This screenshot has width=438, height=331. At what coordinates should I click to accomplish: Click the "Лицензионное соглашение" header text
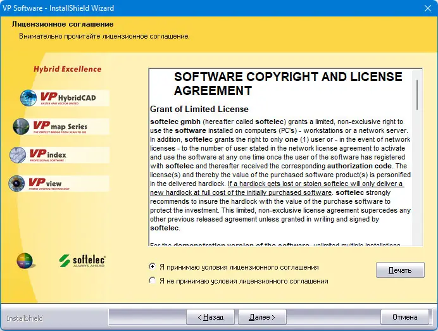click(63, 24)
